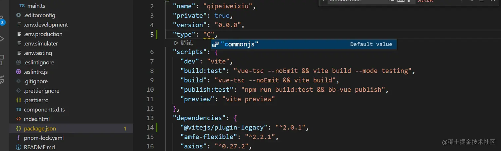501x151 pixels.
Task: Click the true value of "private"
Action: (222, 15)
